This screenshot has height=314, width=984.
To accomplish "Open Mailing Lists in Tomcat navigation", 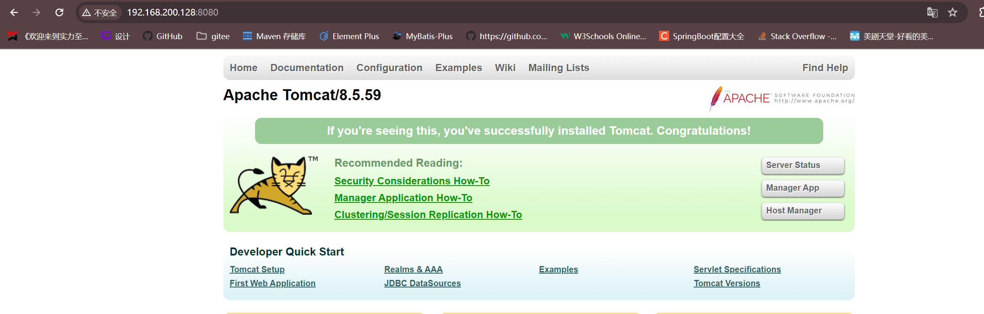I will click(x=558, y=68).
